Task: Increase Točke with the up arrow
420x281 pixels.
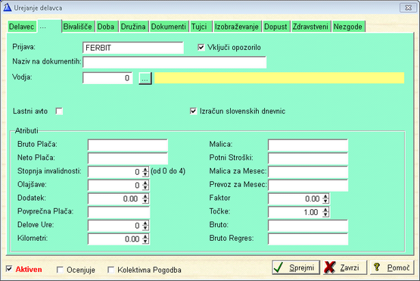Action: 325,210
